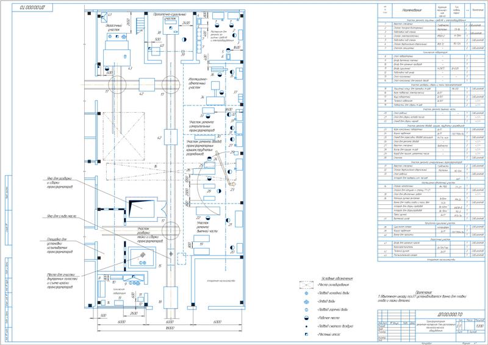Click the 'Окрасочный участок' room label
This screenshot has height=345, width=488.
115,27
